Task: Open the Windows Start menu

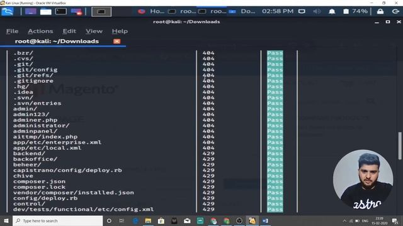Action: point(6,220)
